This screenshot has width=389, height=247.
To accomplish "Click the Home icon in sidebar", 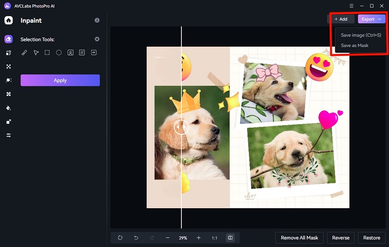I will coord(8,20).
